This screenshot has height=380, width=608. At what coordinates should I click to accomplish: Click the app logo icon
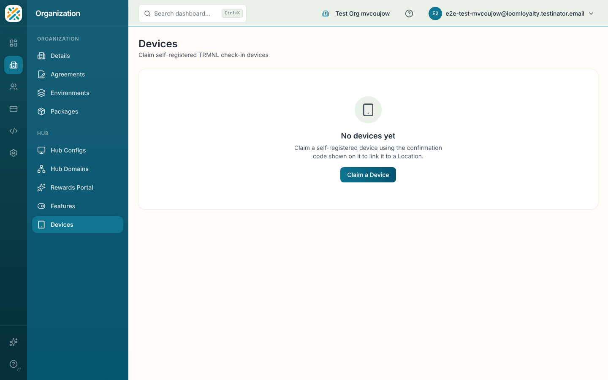tap(14, 14)
